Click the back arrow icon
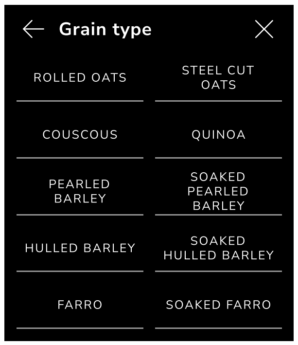Viewport: 298px width, 345px height. pyautogui.click(x=34, y=30)
